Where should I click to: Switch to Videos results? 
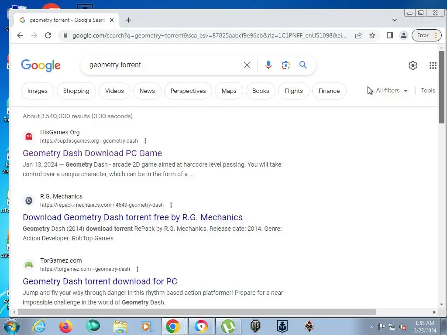pos(114,91)
